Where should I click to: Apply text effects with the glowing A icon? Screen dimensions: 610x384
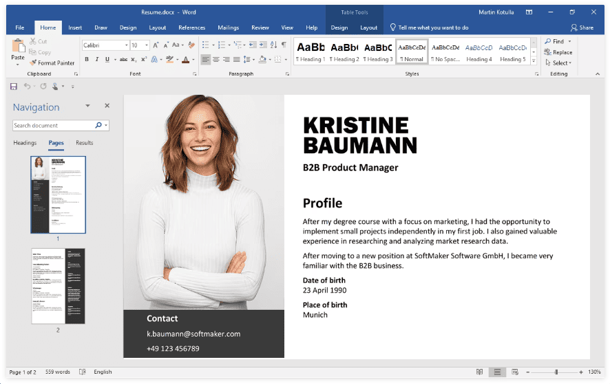coord(154,59)
